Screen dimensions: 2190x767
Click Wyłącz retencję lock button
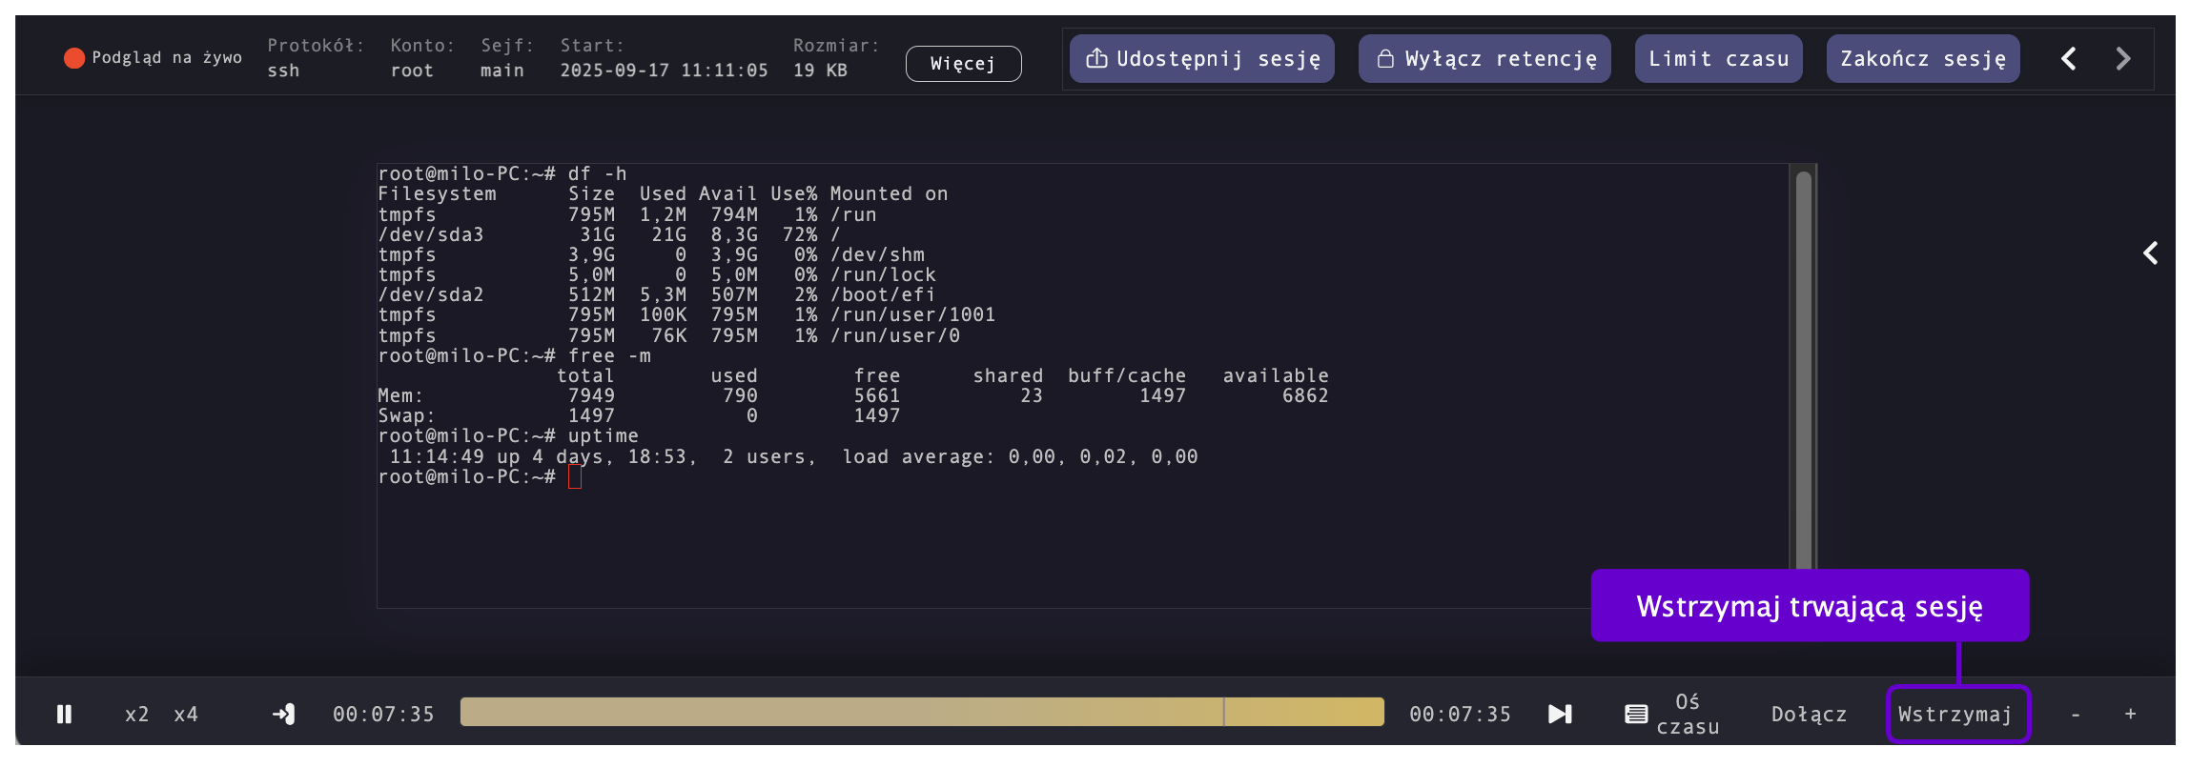(1484, 59)
